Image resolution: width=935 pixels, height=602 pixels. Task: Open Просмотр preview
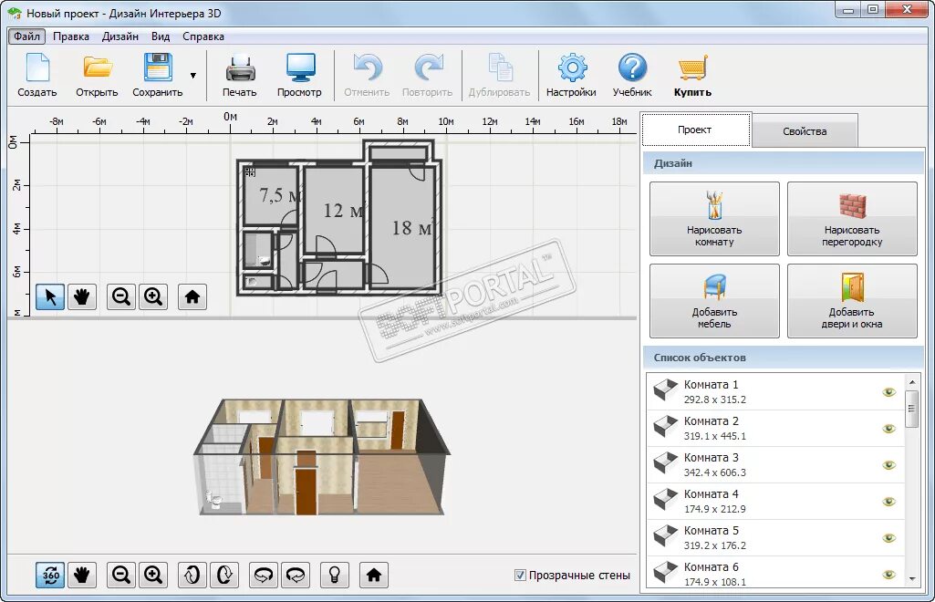pos(299,75)
